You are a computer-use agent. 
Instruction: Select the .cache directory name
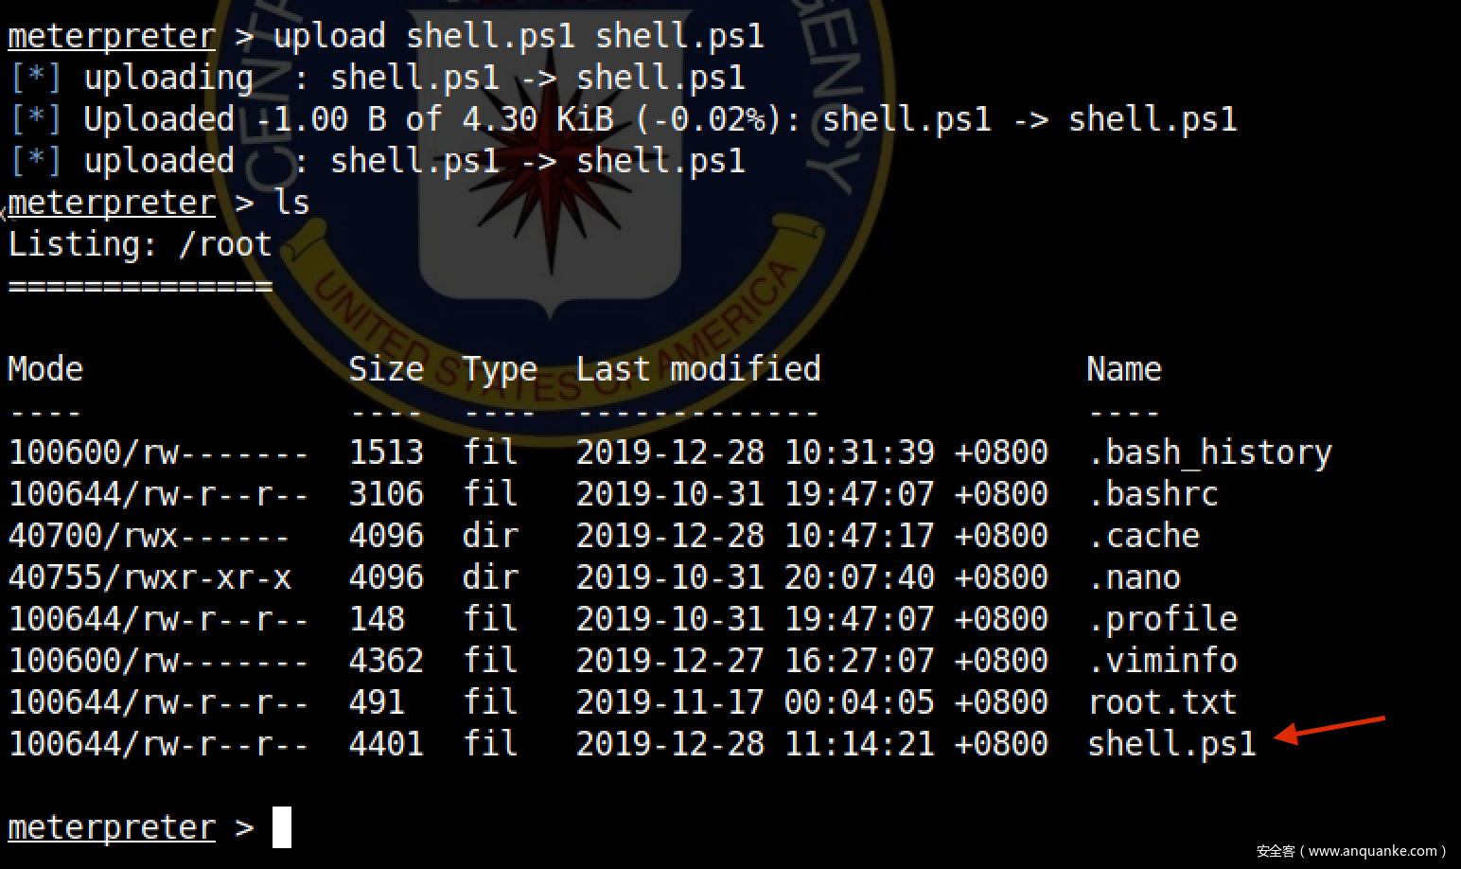[x=1143, y=536]
